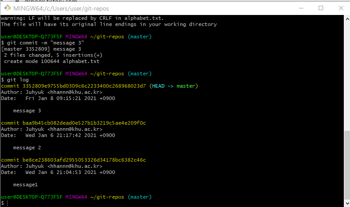Click the scrollbar down arrow
350x207 pixels.
pyautogui.click(x=347, y=203)
